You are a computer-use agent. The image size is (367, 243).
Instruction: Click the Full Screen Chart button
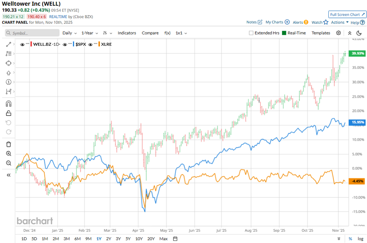pyautogui.click(x=347, y=14)
